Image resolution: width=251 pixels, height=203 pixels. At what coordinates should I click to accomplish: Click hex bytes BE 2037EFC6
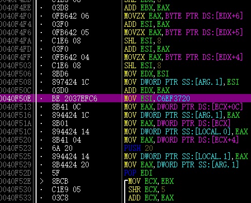[75, 99]
